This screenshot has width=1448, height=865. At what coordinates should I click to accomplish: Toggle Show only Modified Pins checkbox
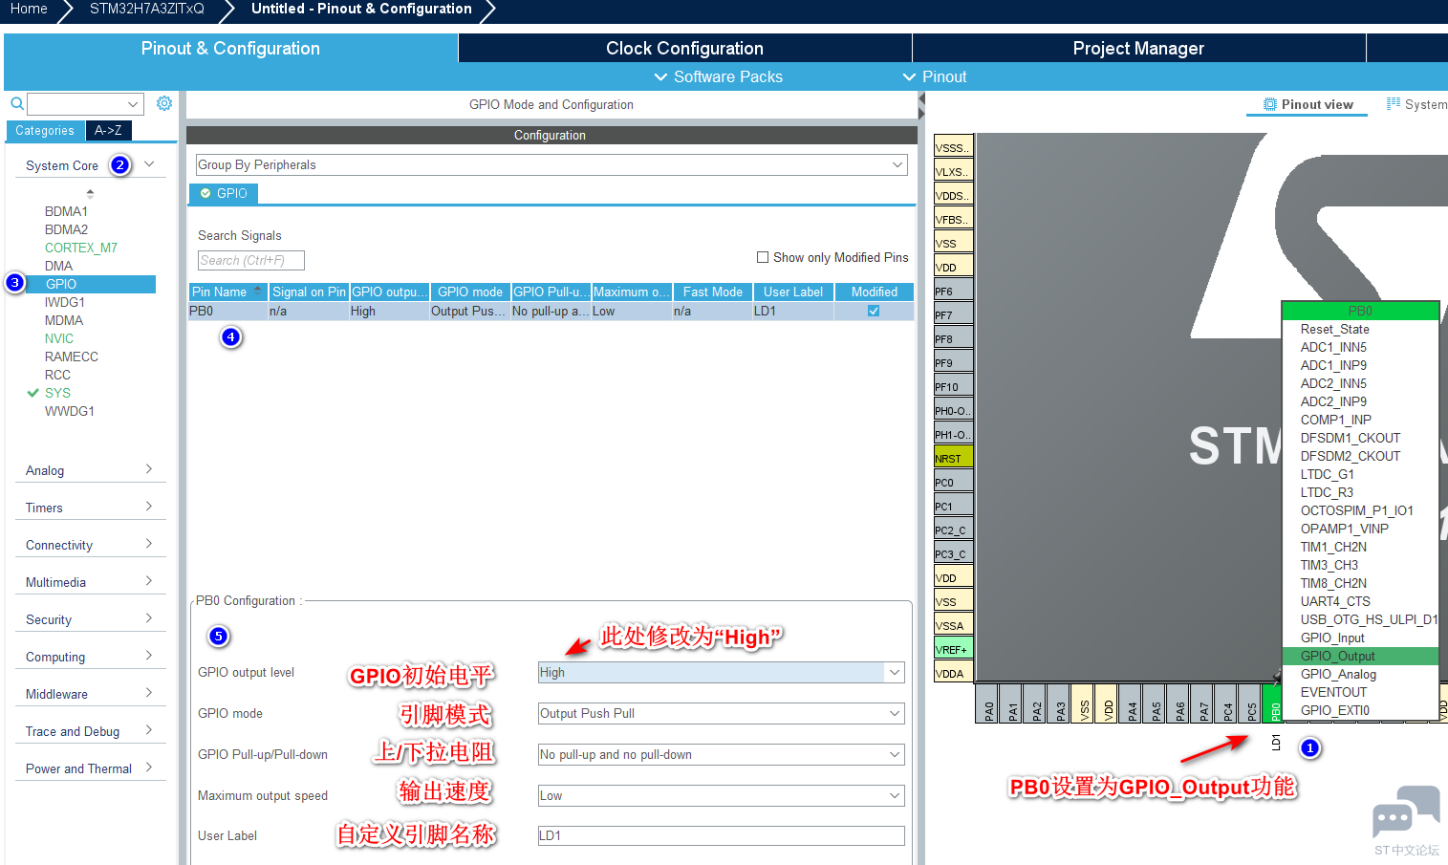[x=763, y=257]
